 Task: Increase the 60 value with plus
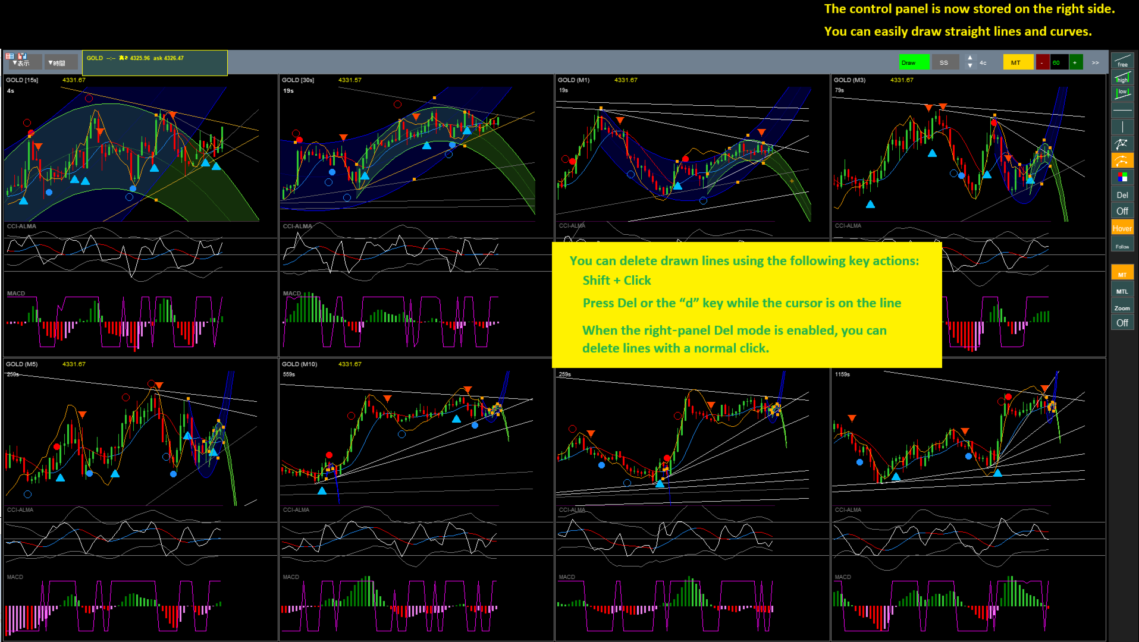(x=1075, y=62)
